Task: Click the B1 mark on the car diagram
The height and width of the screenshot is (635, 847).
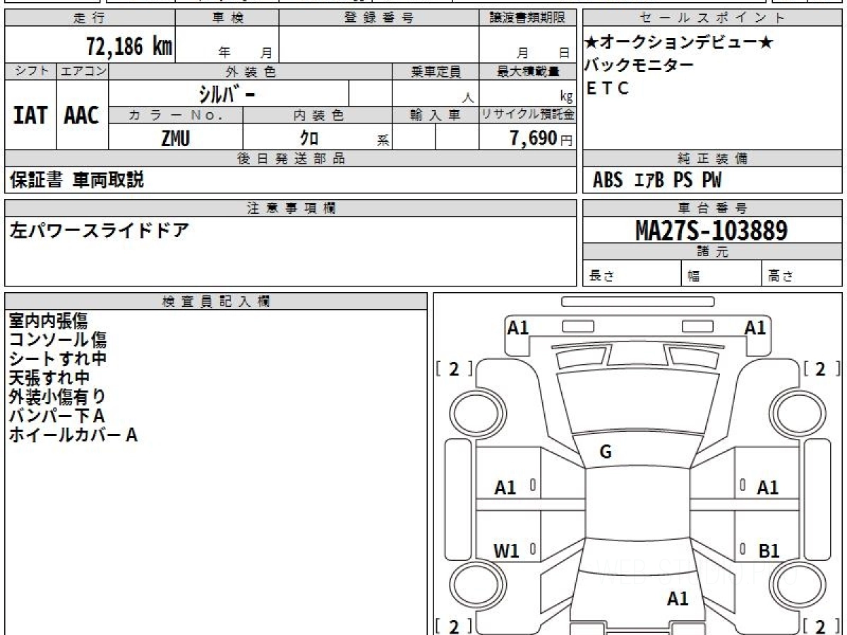Action: point(768,551)
